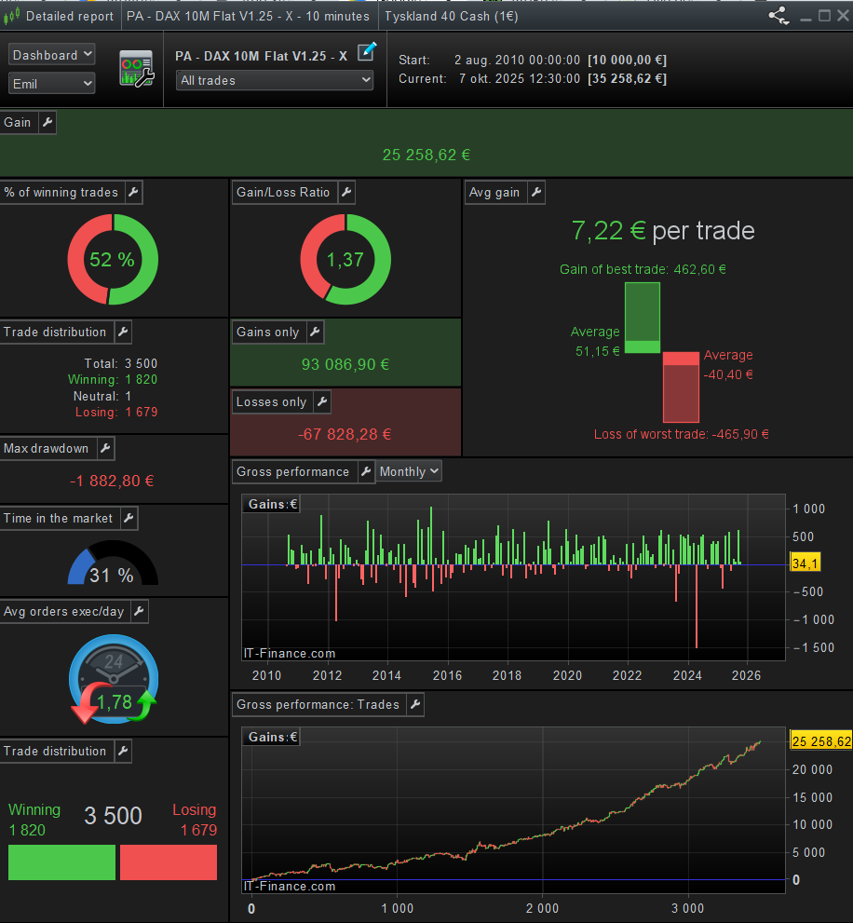This screenshot has width=853, height=923.
Task: Click the Tyskland 40 Cash title segment
Action: pyautogui.click(x=451, y=16)
